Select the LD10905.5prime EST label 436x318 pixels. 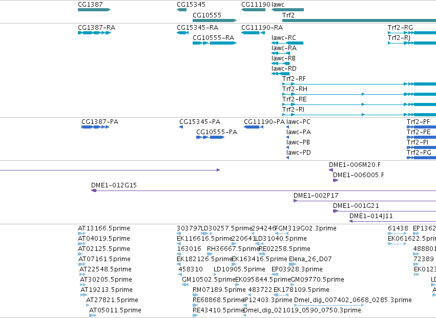point(239,270)
